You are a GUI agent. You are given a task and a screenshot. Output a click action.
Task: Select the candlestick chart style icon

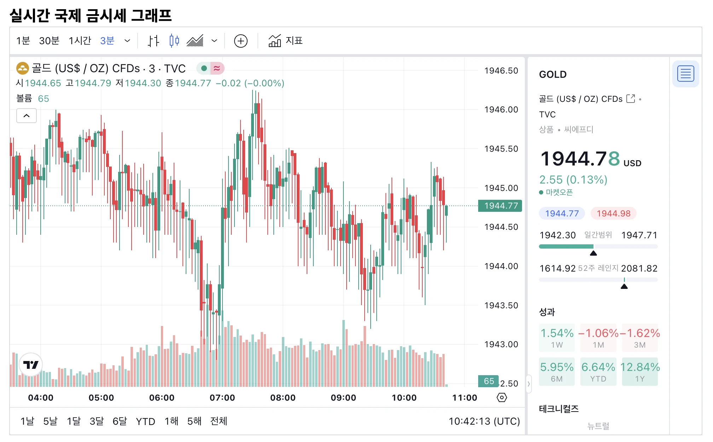174,41
